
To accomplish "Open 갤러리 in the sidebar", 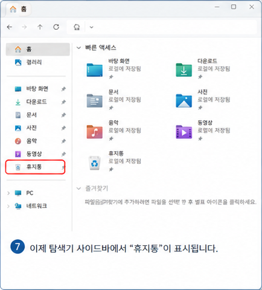I will (x=38, y=62).
